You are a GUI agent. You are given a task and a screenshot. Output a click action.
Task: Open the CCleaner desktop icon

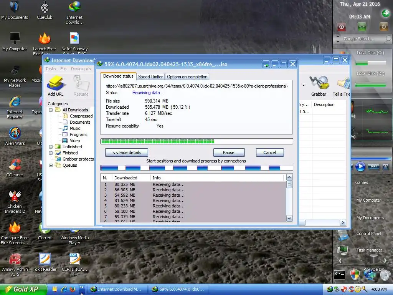[15, 167]
